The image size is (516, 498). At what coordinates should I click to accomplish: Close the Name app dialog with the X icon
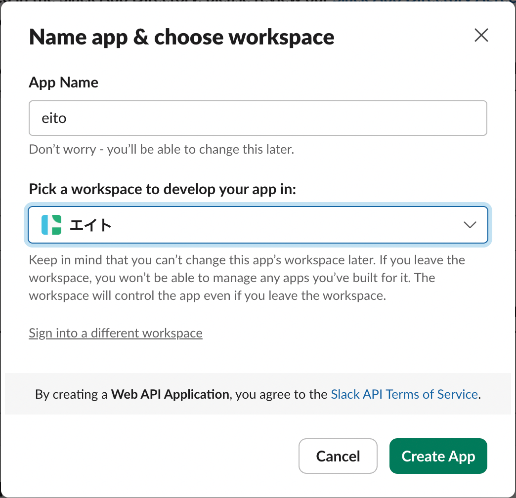coord(481,35)
